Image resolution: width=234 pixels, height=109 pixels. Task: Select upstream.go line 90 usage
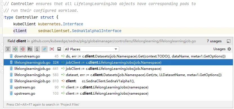[x=118, y=87]
